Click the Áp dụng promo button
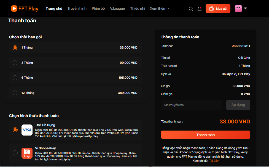 (x=238, y=105)
